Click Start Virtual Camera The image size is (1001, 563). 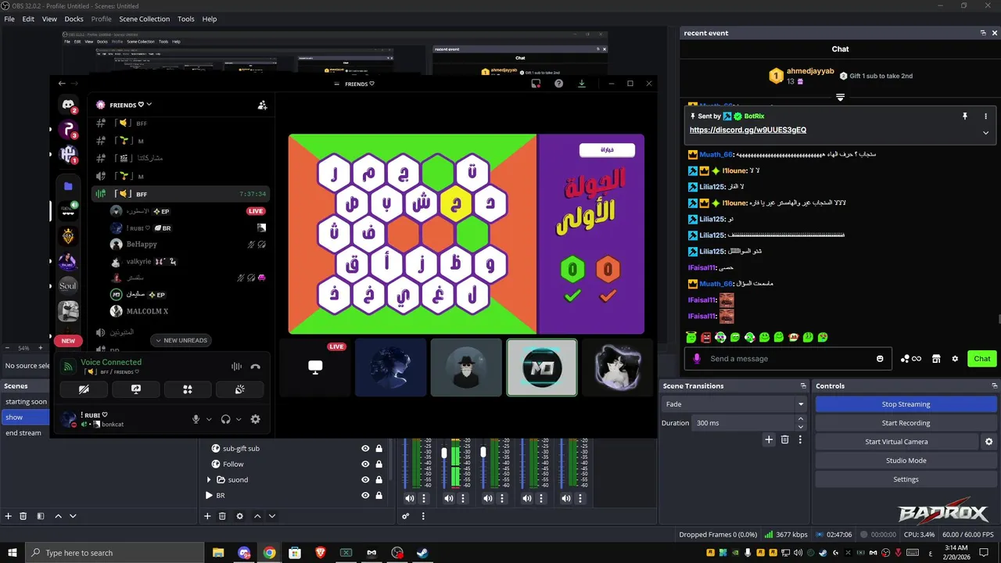(x=896, y=442)
